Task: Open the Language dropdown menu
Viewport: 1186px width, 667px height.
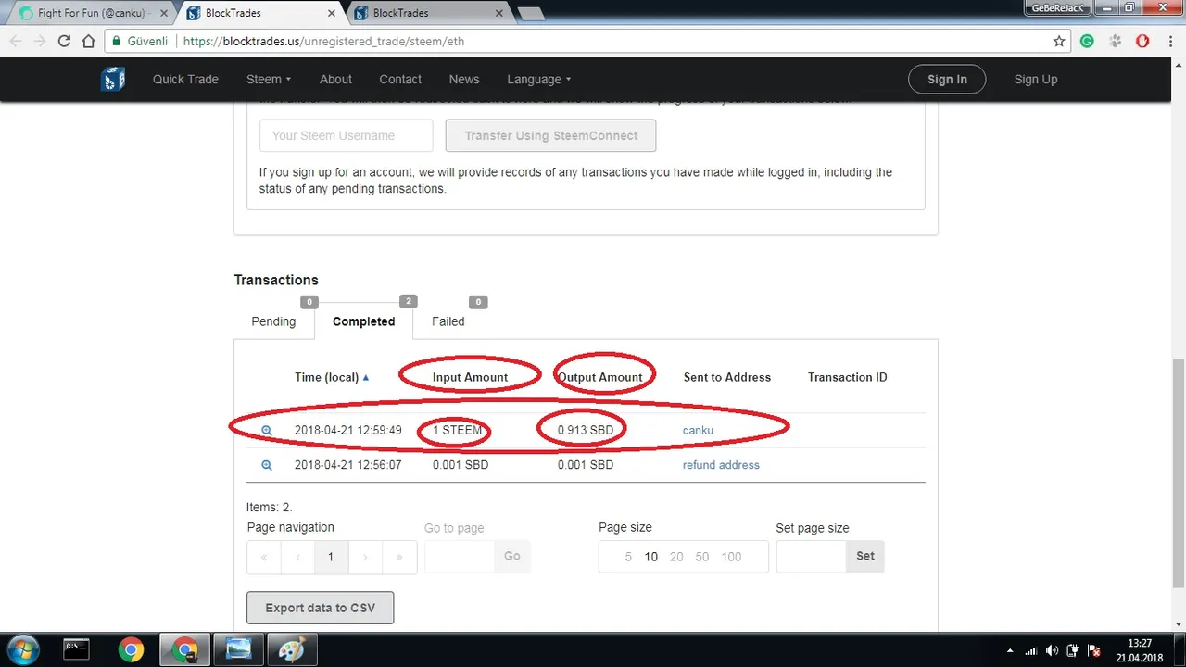Action: 538,79
